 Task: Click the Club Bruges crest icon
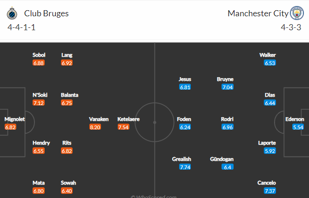pos(12,13)
